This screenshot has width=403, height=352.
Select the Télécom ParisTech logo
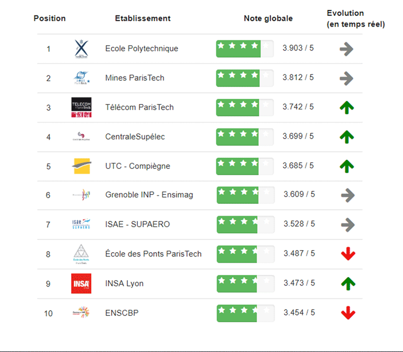tap(82, 107)
